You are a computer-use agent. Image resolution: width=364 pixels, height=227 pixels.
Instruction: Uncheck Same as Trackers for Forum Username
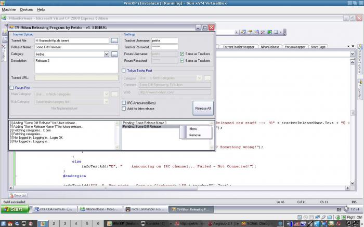[182, 54]
